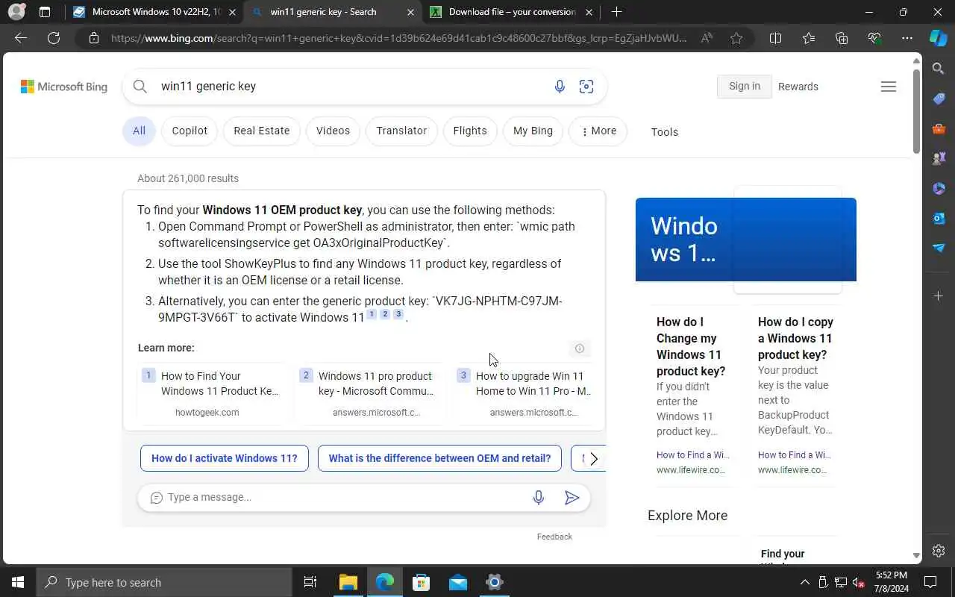The width and height of the screenshot is (955, 597).
Task: Click chat box microphone icon
Action: [539, 498]
